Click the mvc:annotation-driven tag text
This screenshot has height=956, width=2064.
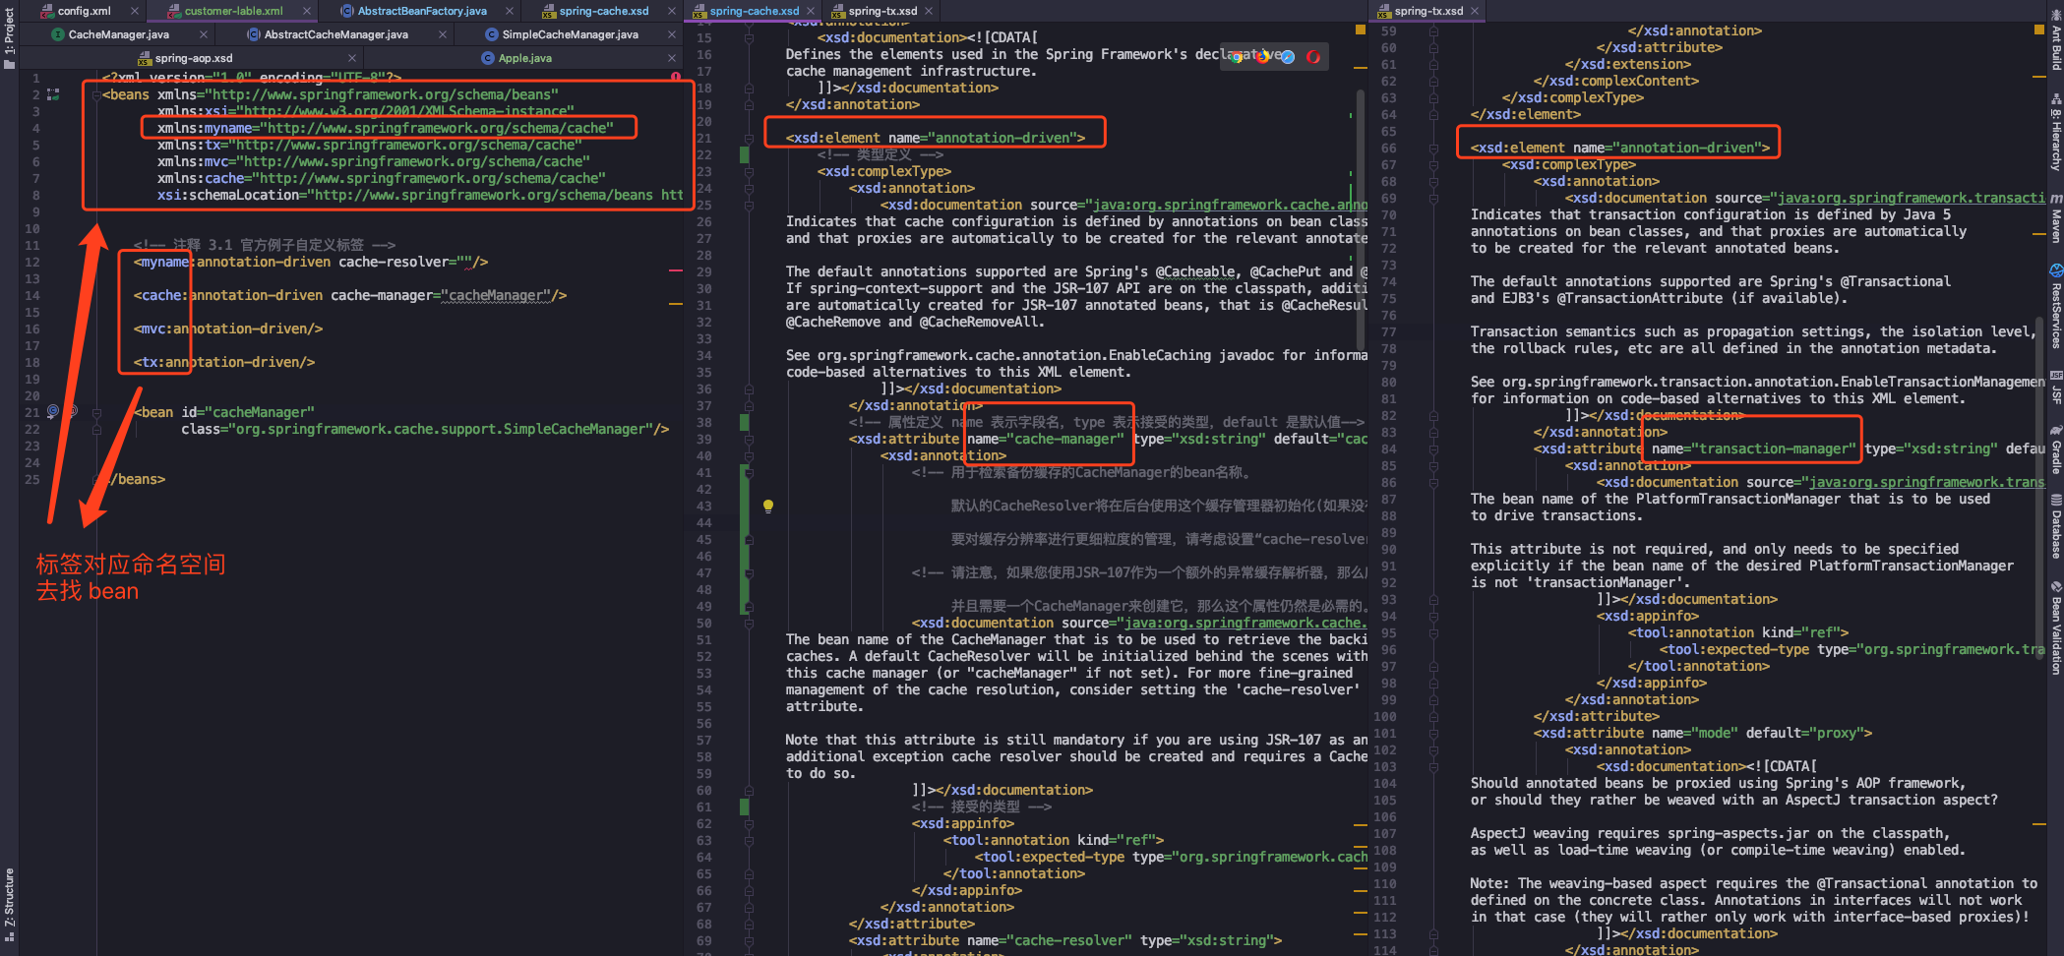pyautogui.click(x=228, y=329)
